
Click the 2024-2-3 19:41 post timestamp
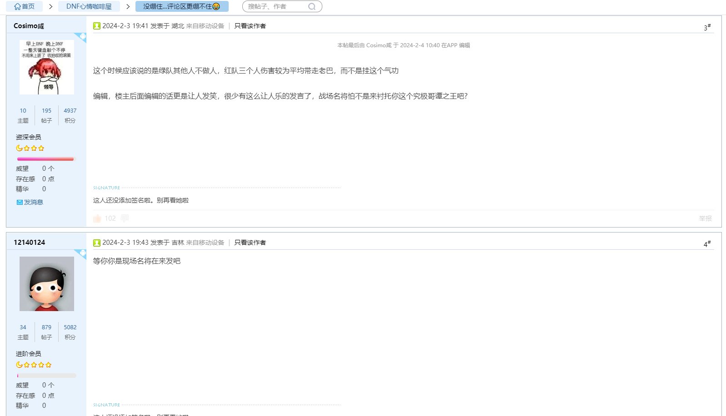point(125,26)
